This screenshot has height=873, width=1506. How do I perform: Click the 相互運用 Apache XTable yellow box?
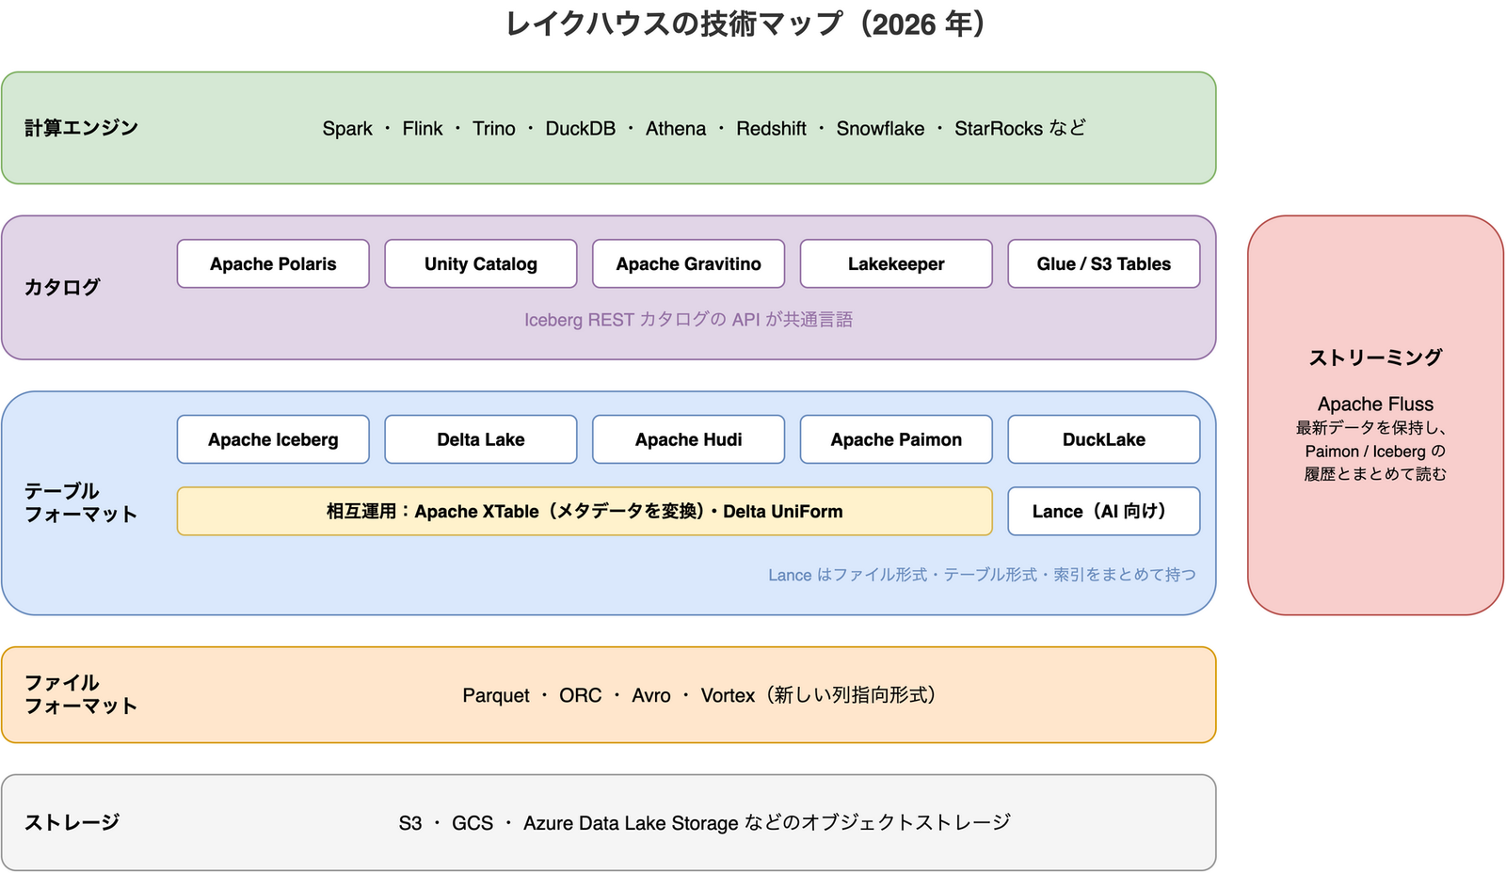(x=585, y=511)
